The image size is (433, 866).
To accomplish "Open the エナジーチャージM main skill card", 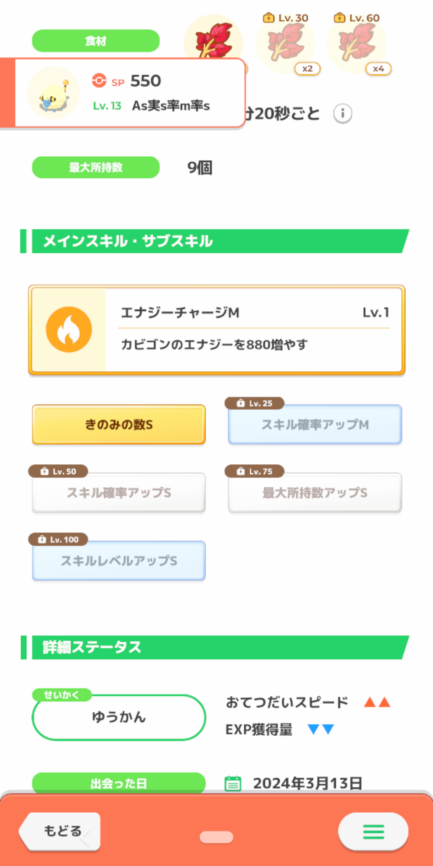I will pyautogui.click(x=216, y=330).
